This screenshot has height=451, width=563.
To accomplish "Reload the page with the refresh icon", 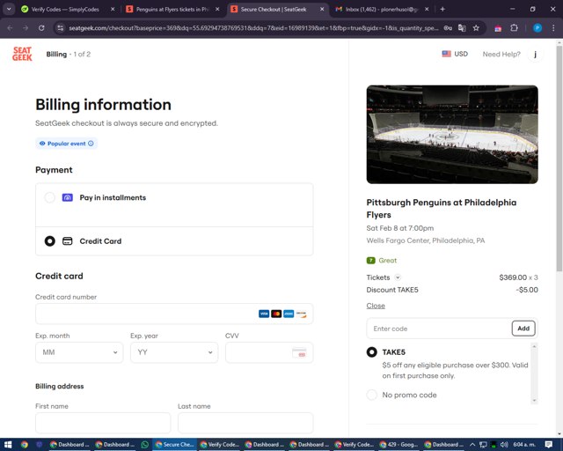I will [x=40, y=27].
